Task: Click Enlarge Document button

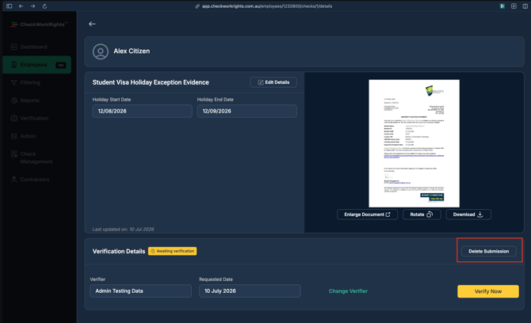Action: (367, 215)
